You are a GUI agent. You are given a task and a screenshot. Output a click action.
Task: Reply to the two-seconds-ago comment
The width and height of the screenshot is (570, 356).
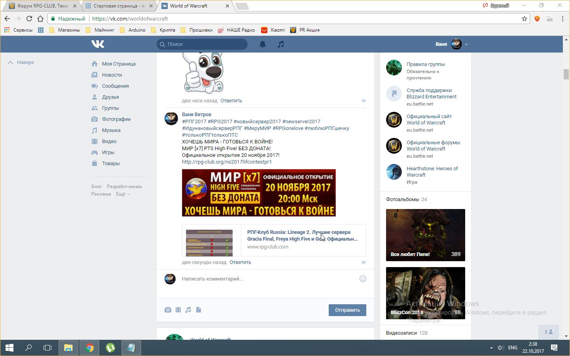click(240, 262)
